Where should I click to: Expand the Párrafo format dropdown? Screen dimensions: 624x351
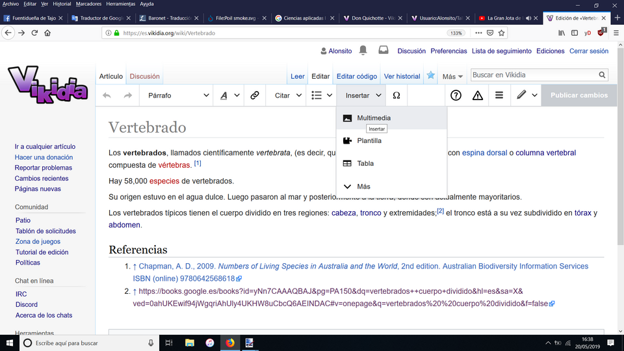[179, 96]
